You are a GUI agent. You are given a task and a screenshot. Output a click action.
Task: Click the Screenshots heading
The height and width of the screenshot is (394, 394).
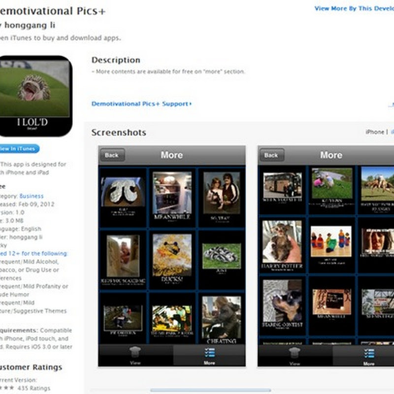[x=119, y=132]
